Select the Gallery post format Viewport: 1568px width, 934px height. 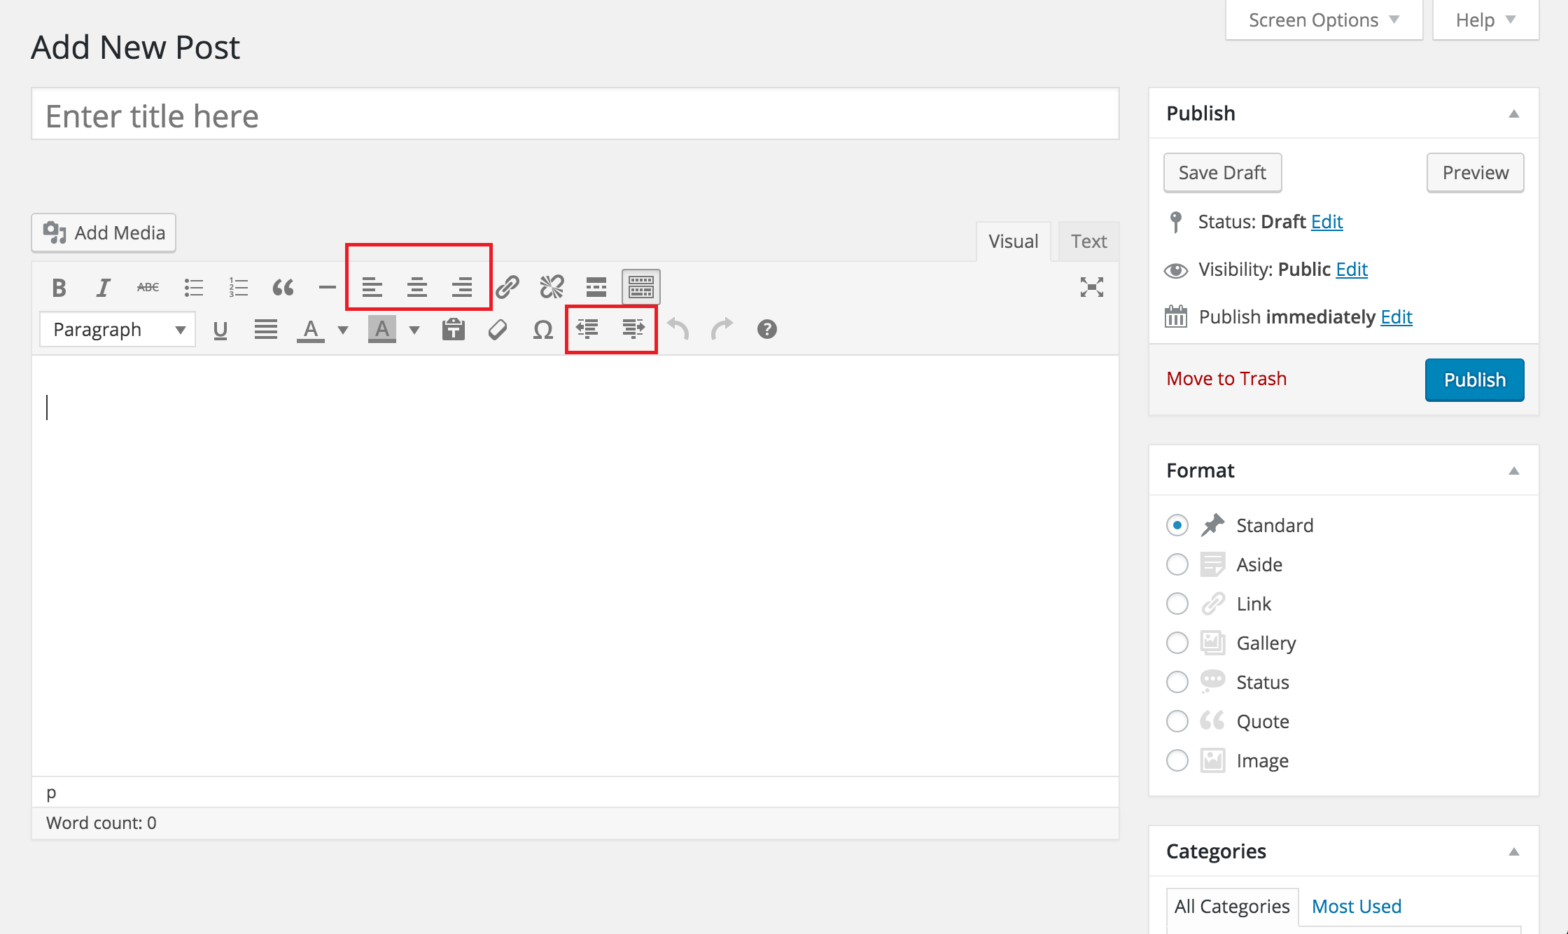(x=1177, y=642)
